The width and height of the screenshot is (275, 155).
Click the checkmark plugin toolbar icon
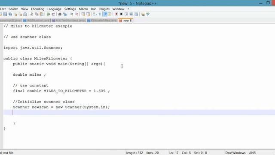(x=148, y=14)
